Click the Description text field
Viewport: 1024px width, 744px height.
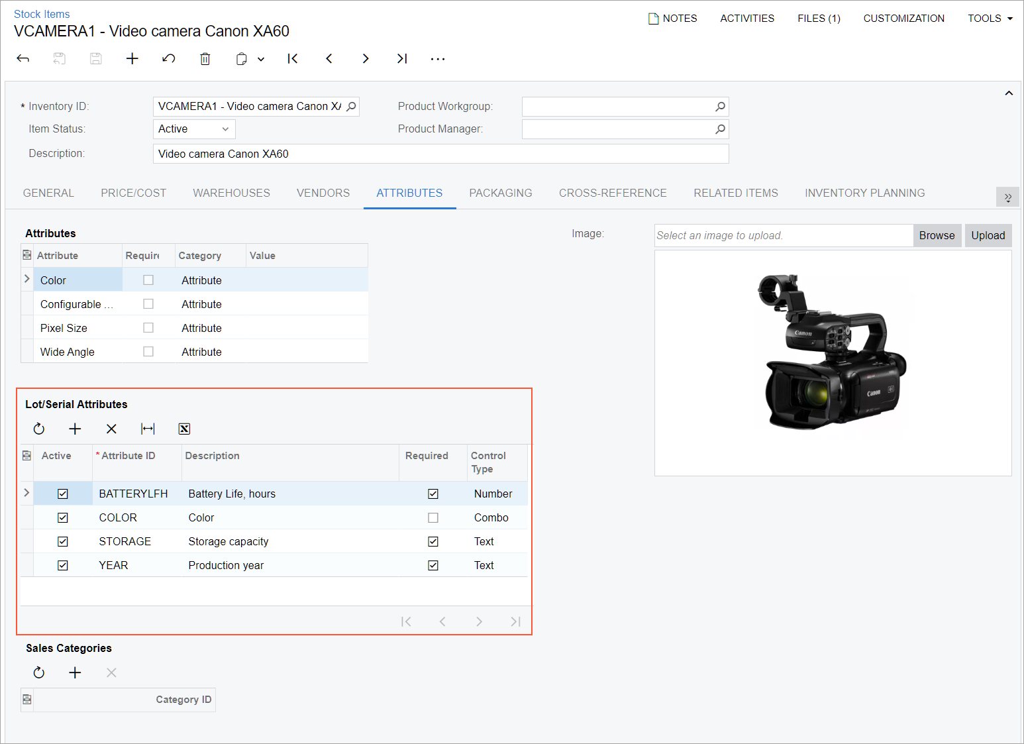click(x=441, y=154)
